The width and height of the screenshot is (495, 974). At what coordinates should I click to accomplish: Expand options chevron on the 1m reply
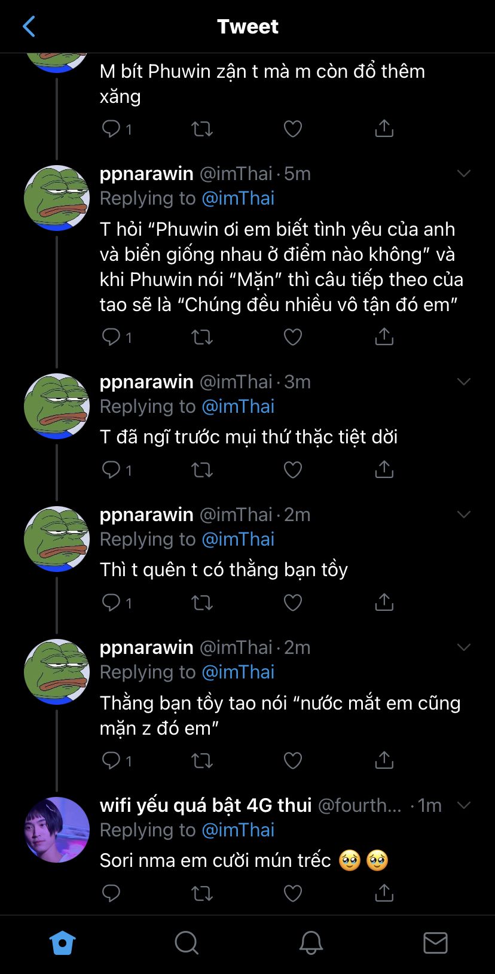tap(463, 805)
